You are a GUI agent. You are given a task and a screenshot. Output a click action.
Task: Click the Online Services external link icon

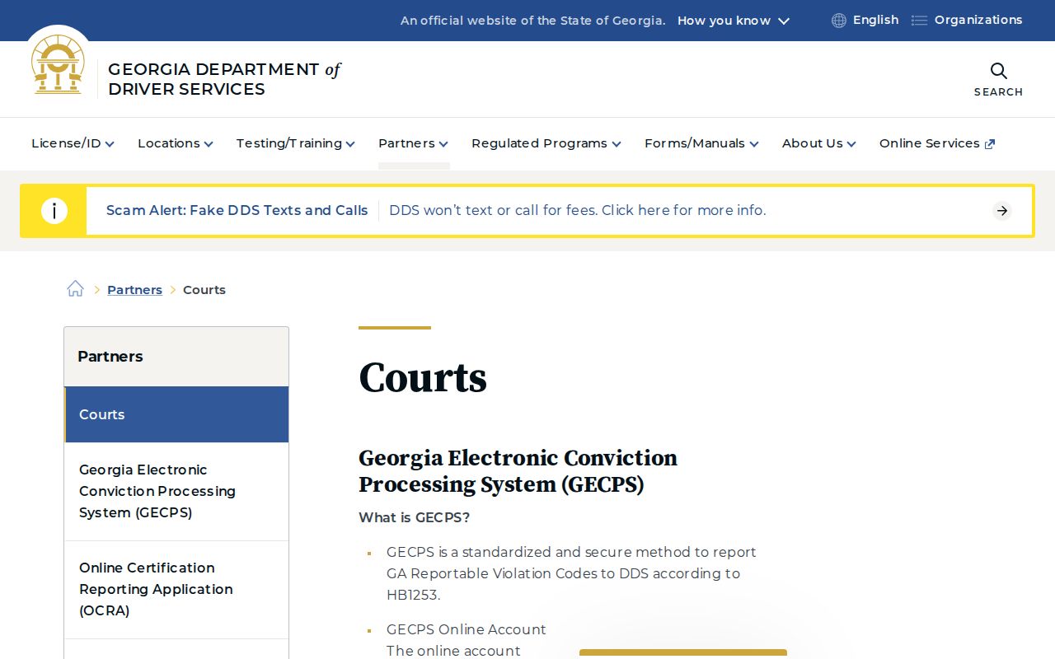tap(990, 144)
